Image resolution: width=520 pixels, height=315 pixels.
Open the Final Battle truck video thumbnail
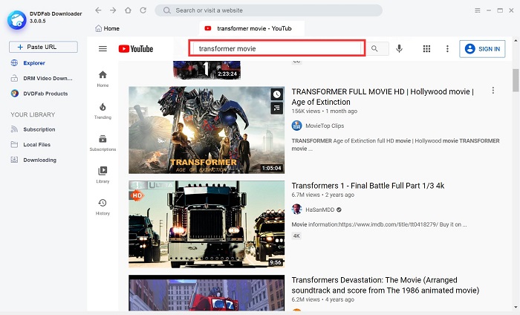click(207, 224)
